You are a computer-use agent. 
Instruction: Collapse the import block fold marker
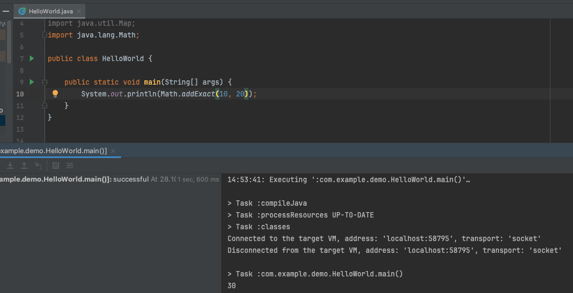click(45, 35)
